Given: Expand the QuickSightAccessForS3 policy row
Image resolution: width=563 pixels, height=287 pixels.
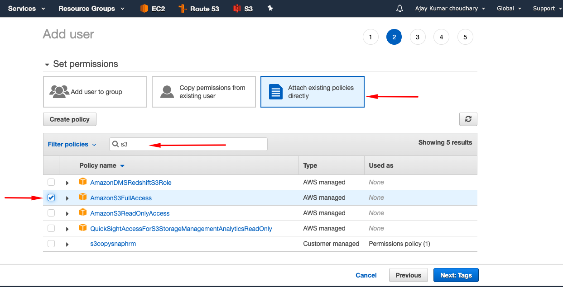Looking at the screenshot, I should tap(67, 229).
